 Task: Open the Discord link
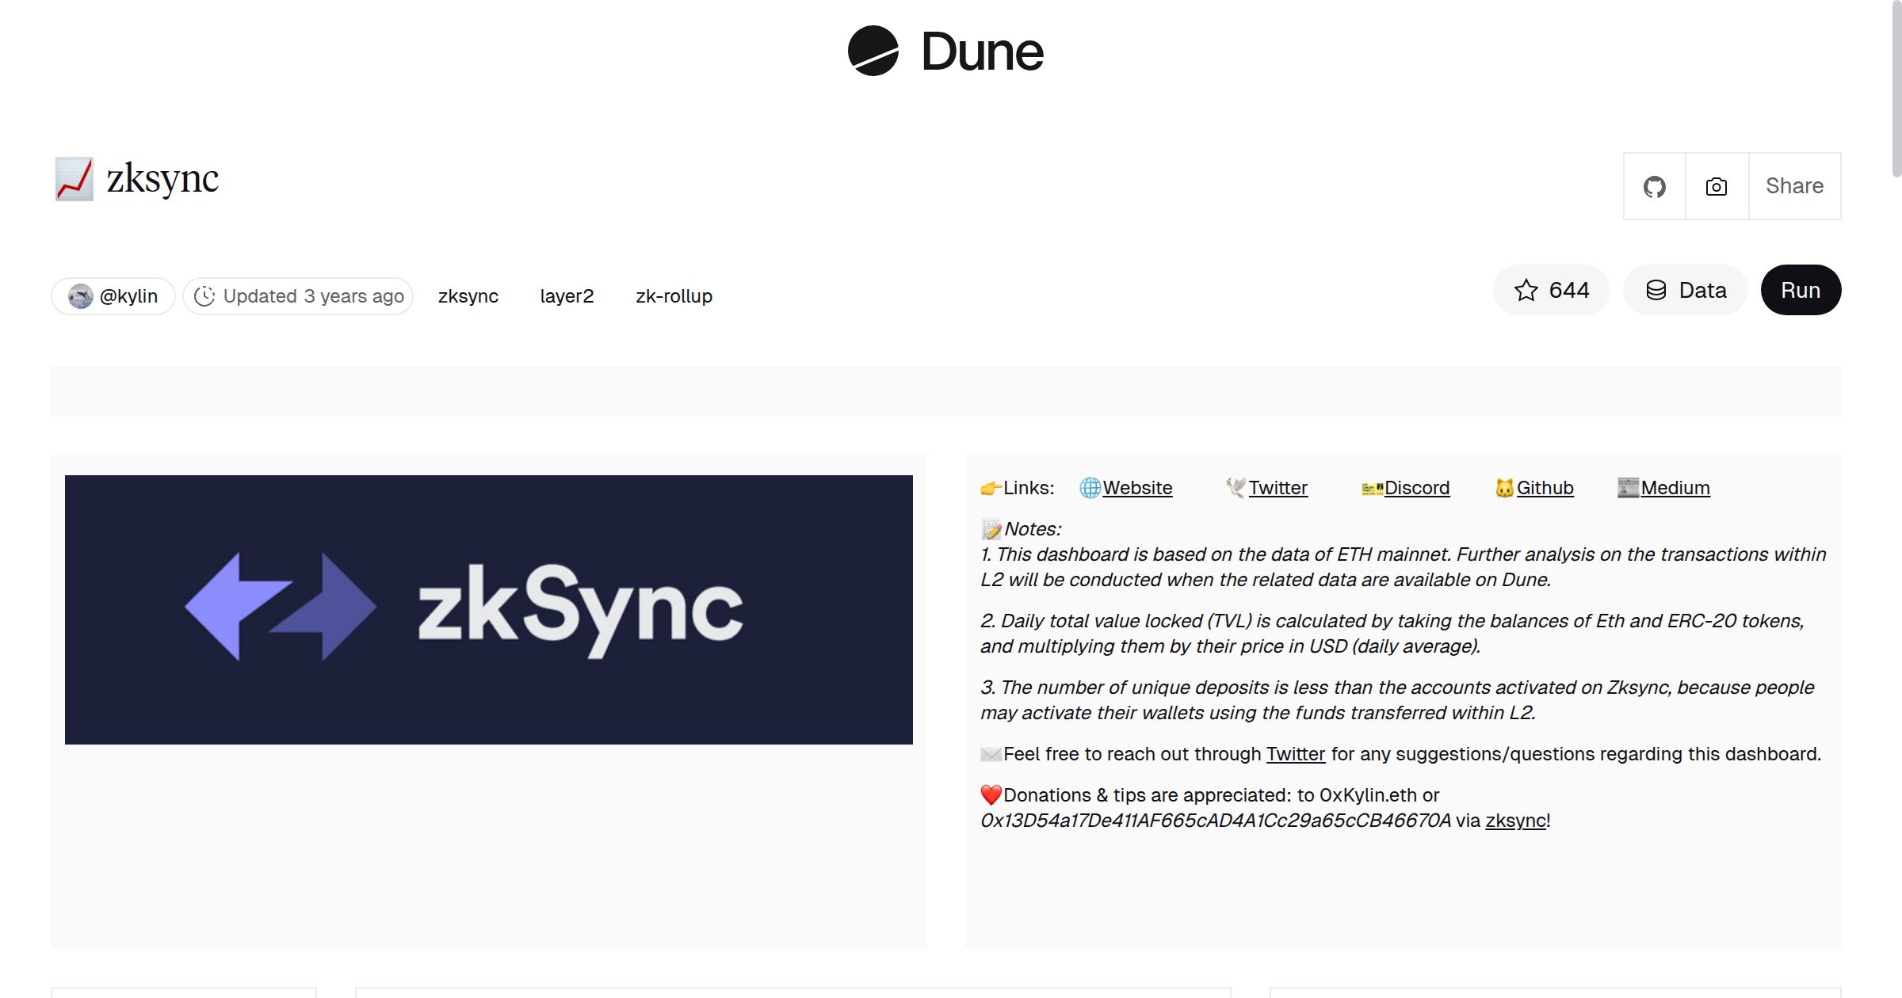coord(1417,488)
